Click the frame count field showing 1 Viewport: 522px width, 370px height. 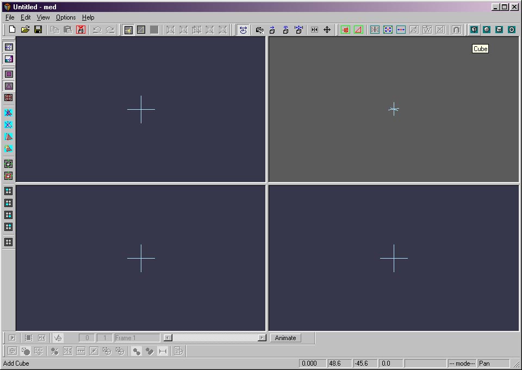pos(104,338)
